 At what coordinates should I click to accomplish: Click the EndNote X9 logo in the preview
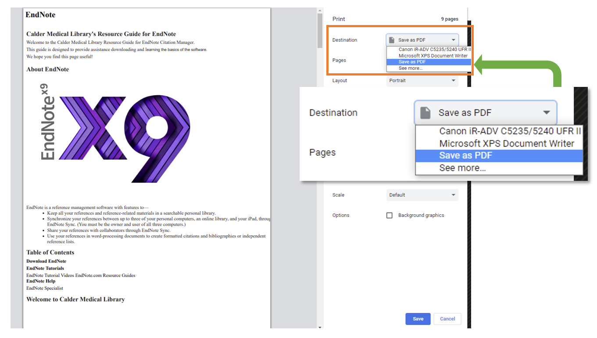116,133
